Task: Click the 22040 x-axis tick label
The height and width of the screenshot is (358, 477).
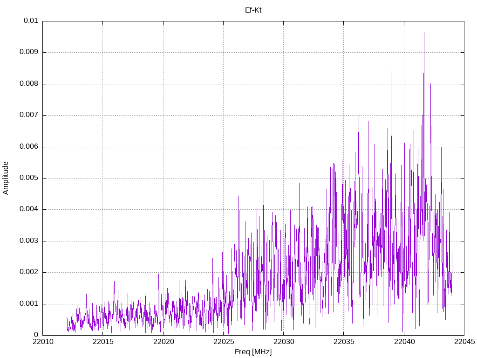Action: coord(403,342)
